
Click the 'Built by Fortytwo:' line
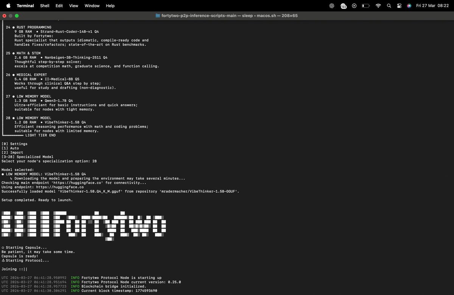click(x=34, y=36)
